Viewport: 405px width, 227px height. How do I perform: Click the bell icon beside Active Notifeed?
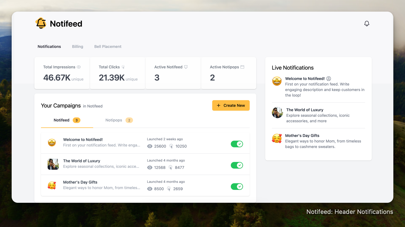point(186,67)
